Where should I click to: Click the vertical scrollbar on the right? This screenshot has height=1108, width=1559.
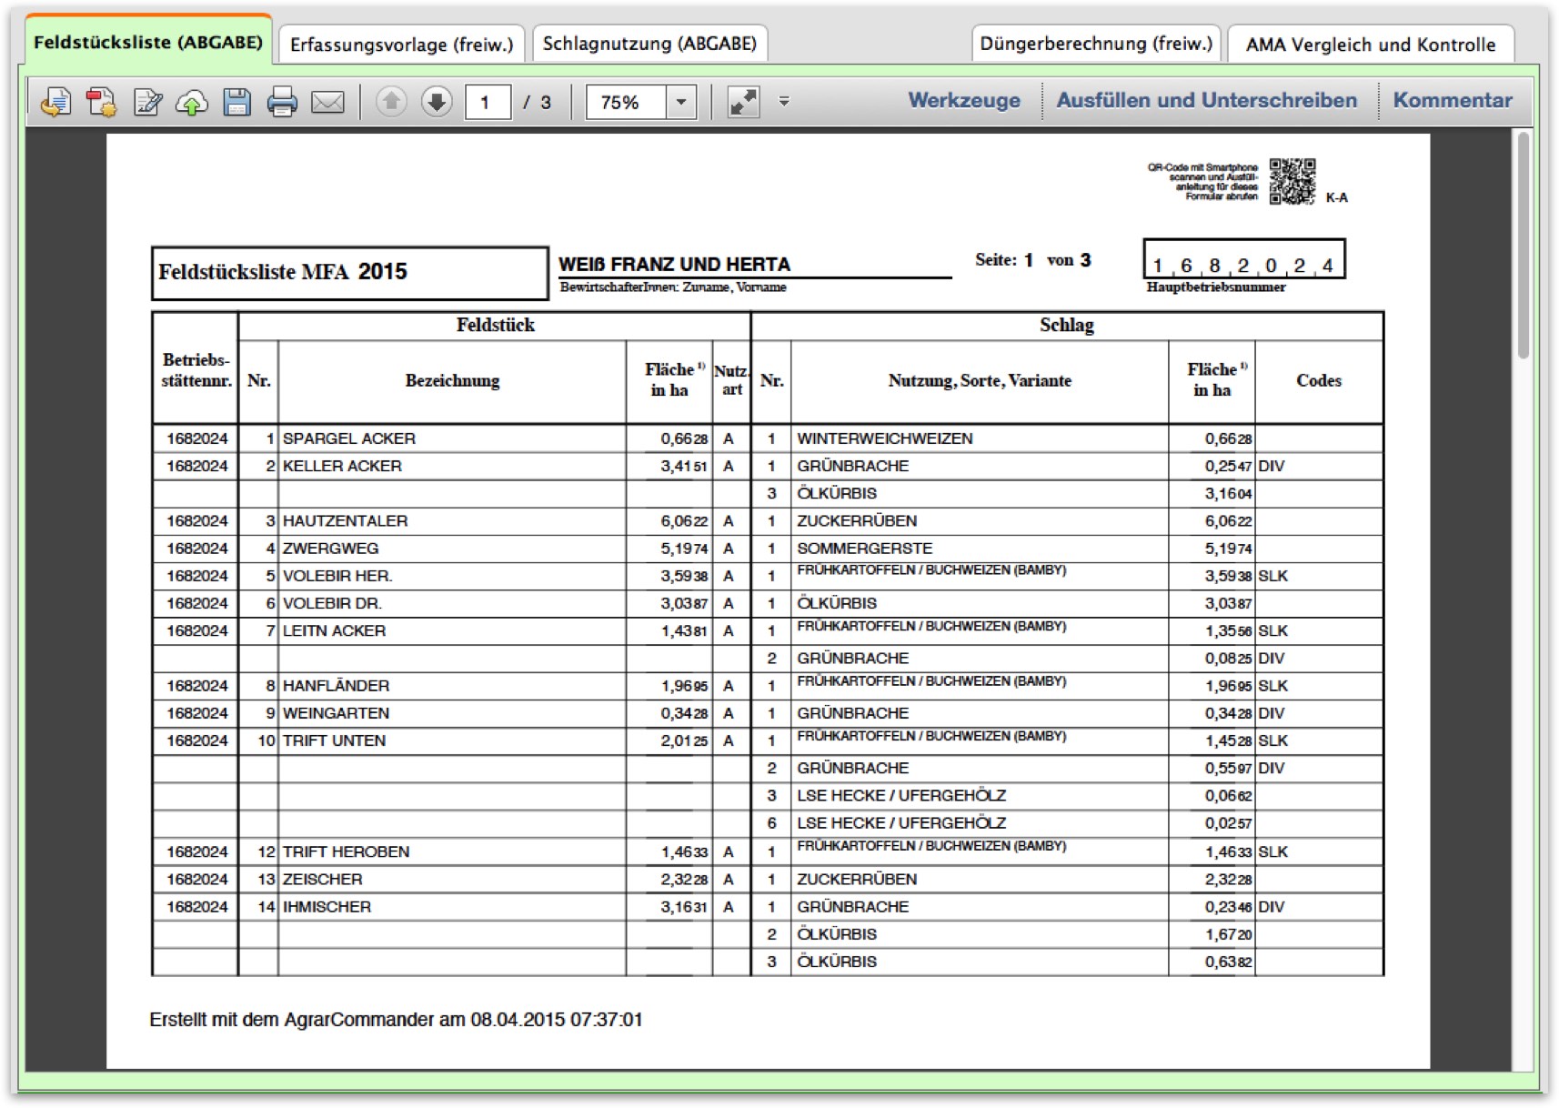[1523, 246]
